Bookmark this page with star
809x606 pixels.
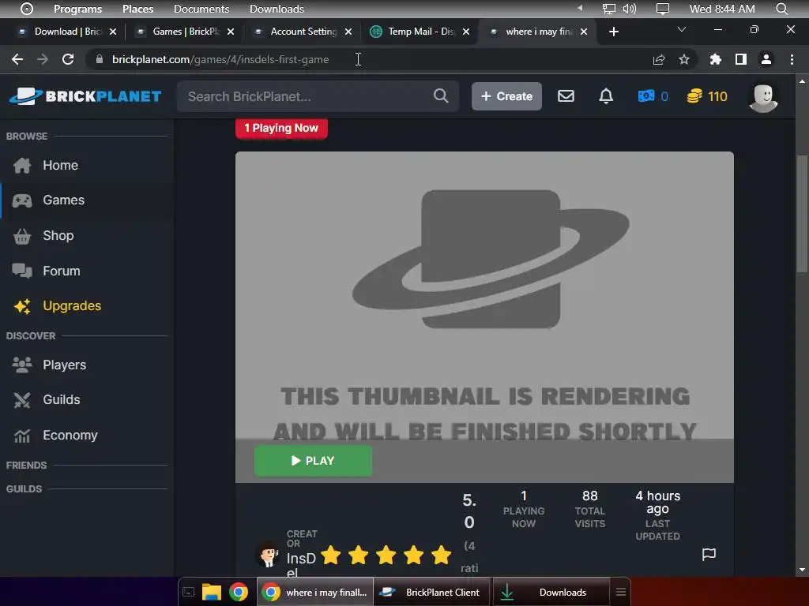pyautogui.click(x=684, y=59)
